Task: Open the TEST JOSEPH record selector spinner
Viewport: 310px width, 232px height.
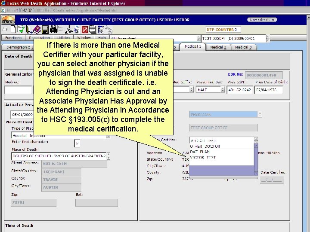Action: click(268, 38)
